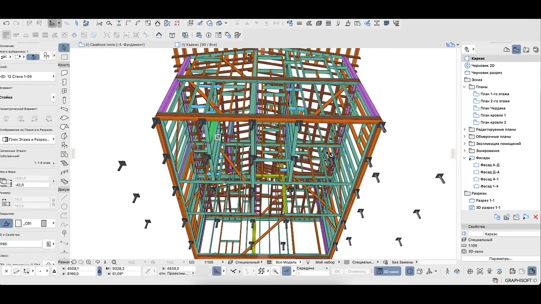This screenshot has width=541, height=304.
Task: Click the Open Book icon in second toolbar
Action: (172, 35)
